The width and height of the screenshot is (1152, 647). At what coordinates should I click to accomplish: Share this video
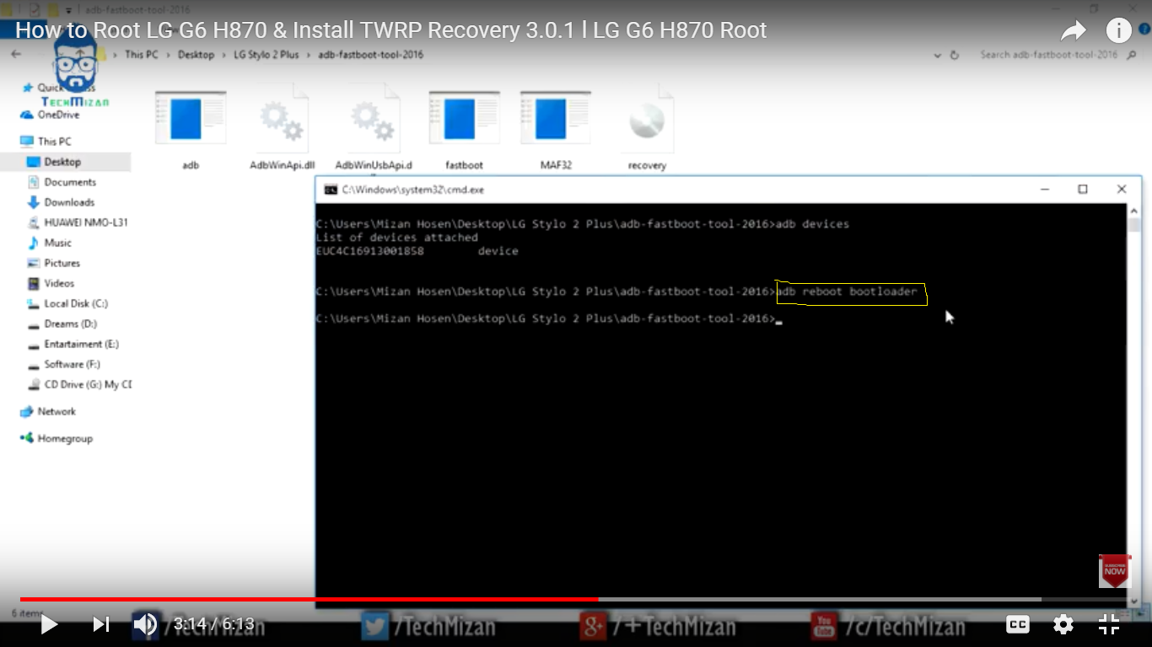tap(1073, 31)
